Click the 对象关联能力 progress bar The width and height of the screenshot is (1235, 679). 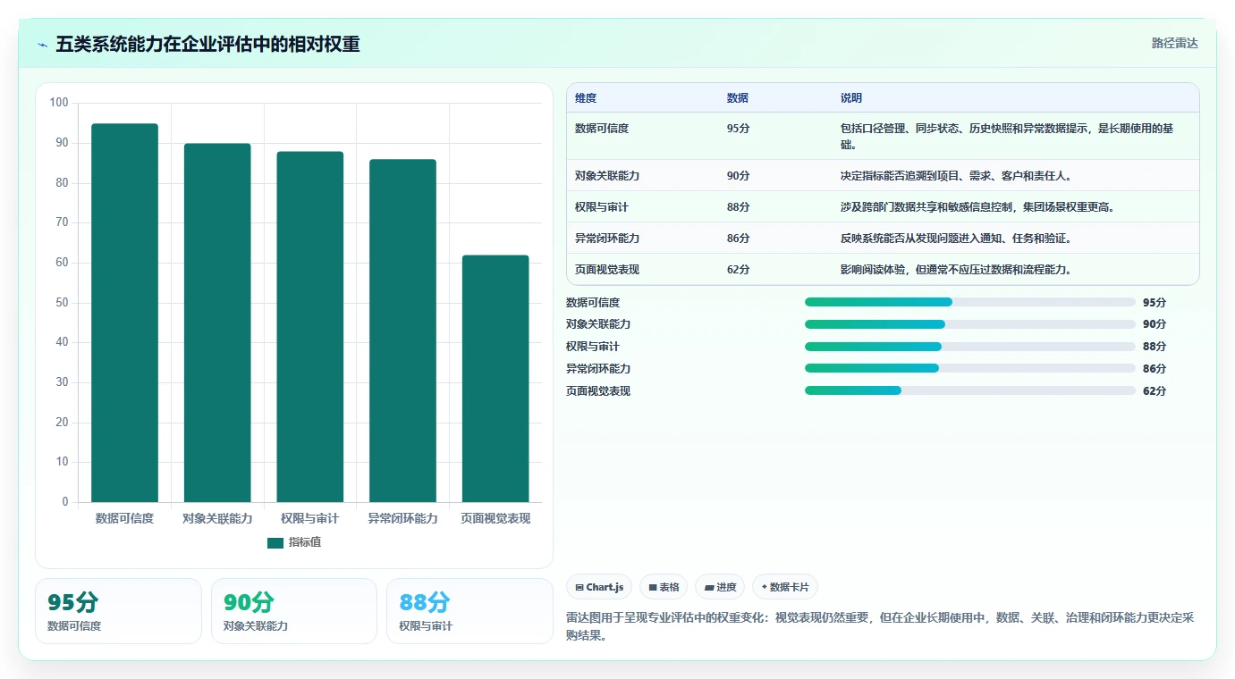coord(970,324)
